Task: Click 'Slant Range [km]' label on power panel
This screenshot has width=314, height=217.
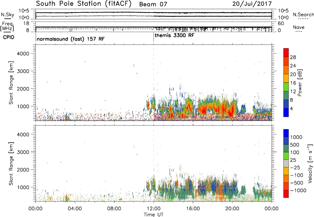Action: click(11, 83)
